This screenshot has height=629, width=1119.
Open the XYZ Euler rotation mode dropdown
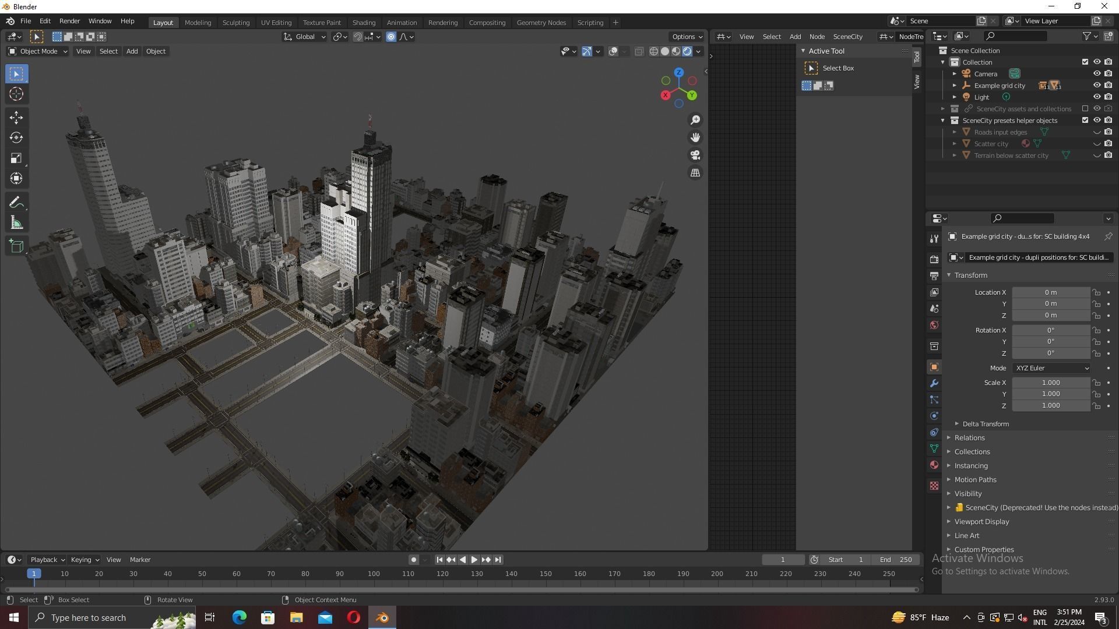click(x=1051, y=368)
